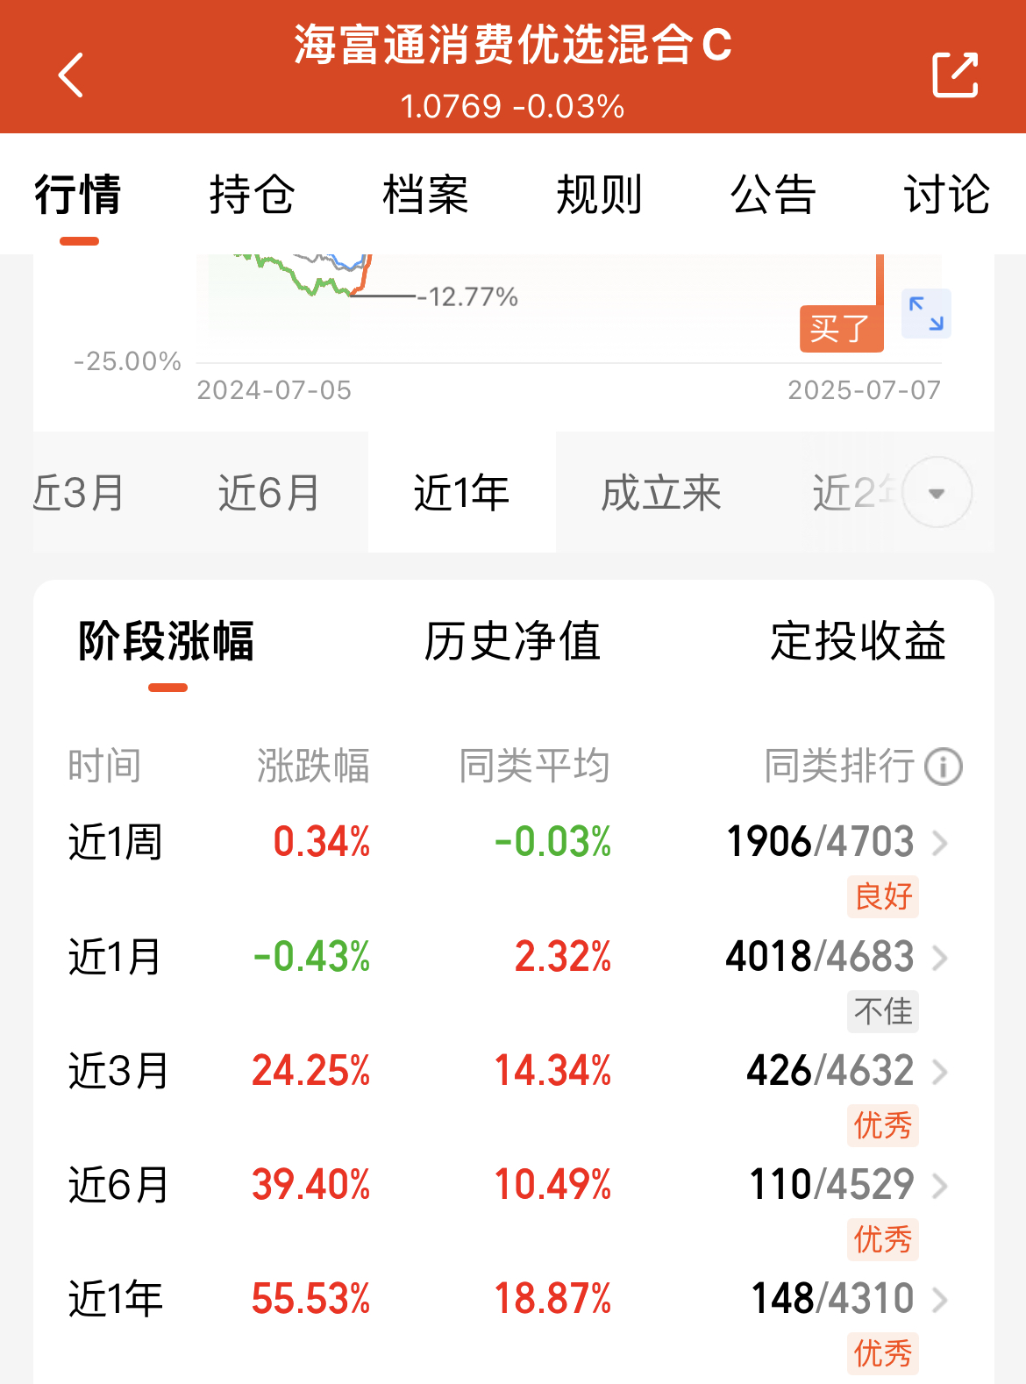Tap the 14.34% peer average value
This screenshot has height=1384, width=1026.
click(x=553, y=1070)
